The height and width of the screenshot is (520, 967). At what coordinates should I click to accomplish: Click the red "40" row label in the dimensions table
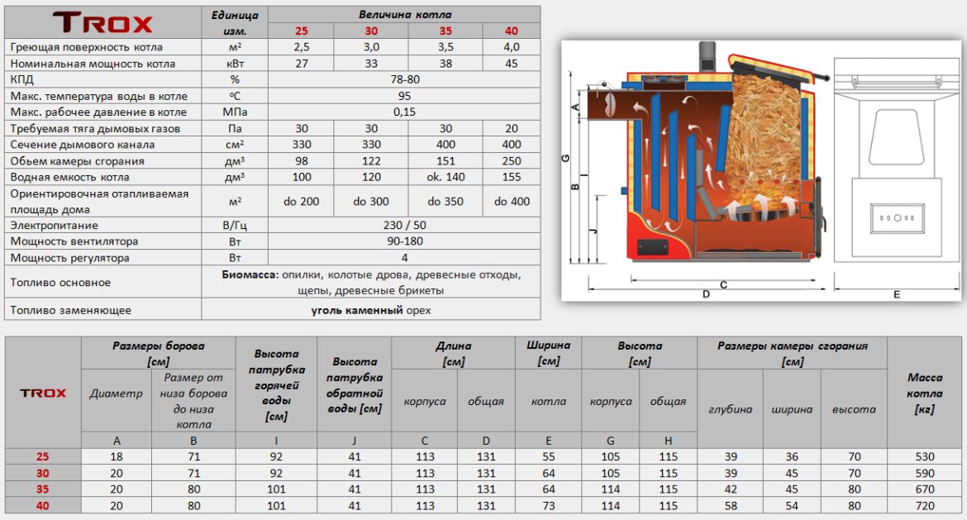[42, 506]
